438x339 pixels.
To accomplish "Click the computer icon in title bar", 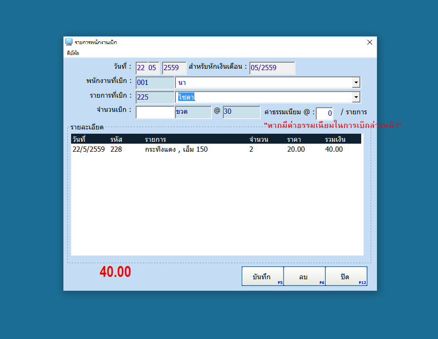I will (69, 42).
